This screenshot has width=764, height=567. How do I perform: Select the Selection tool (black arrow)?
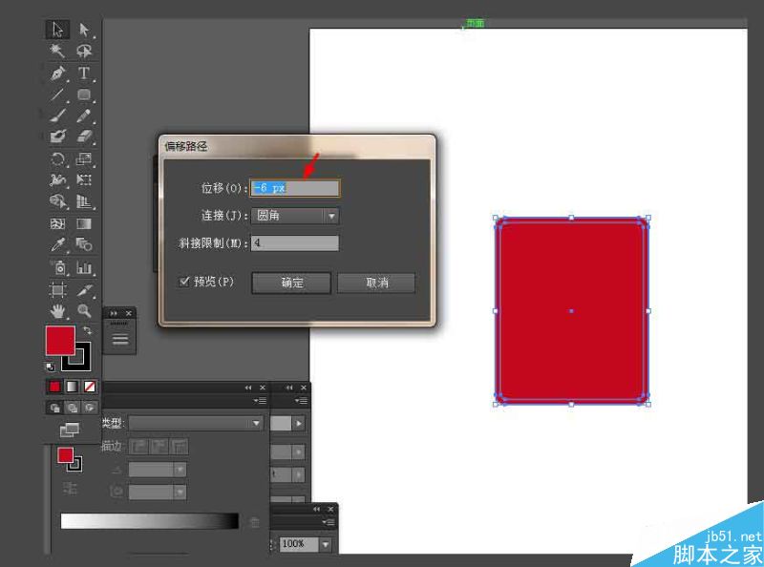57,30
